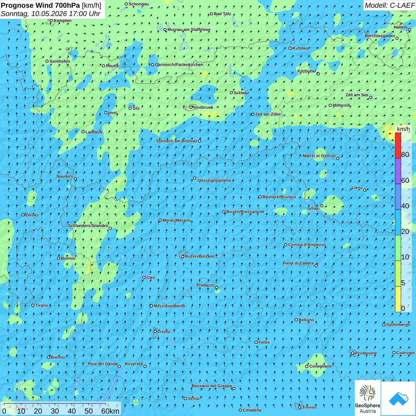Click the Cortina d'Ampezzo marker

(286, 245)
